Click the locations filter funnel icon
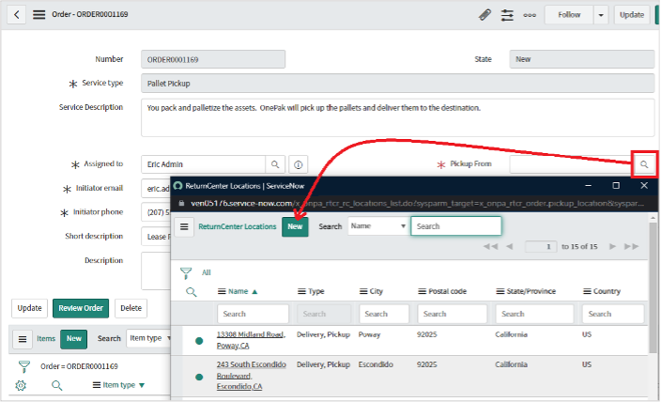The image size is (661, 402). click(186, 273)
